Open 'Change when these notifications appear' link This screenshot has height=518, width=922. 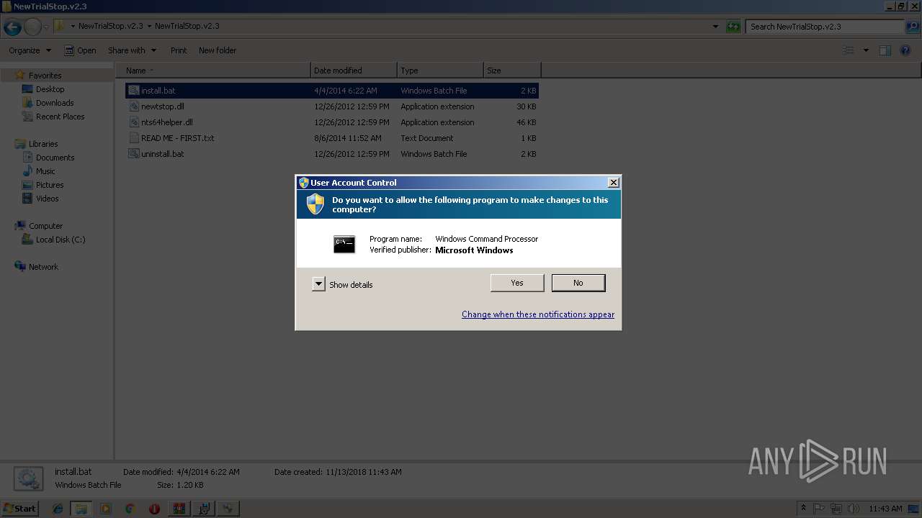pyautogui.click(x=538, y=314)
